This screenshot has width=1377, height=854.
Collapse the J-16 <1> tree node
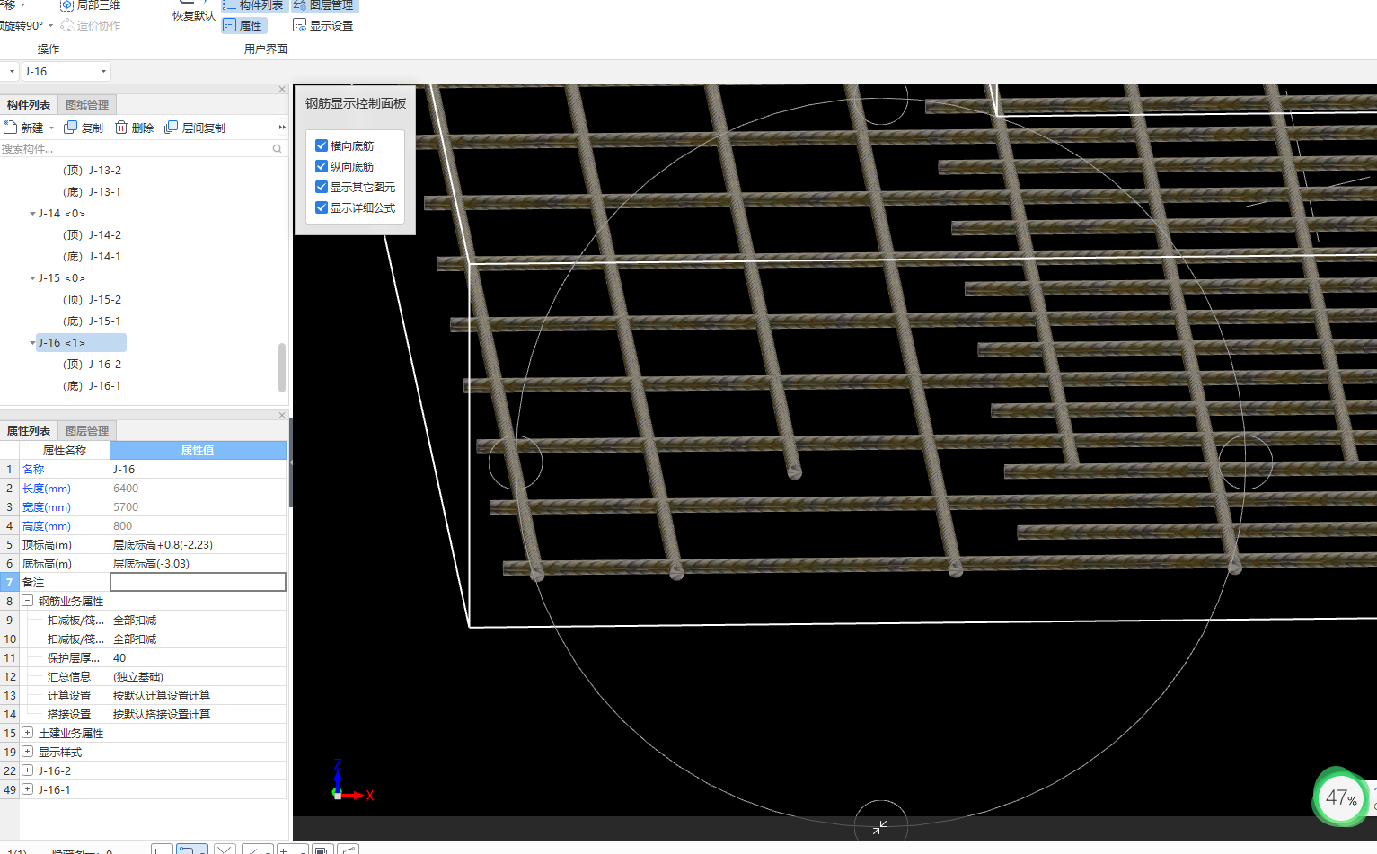point(32,343)
